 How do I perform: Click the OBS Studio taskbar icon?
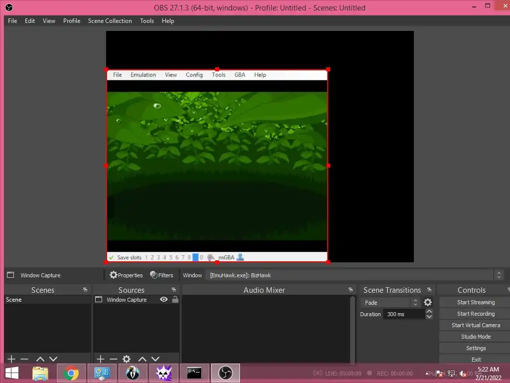coord(226,373)
